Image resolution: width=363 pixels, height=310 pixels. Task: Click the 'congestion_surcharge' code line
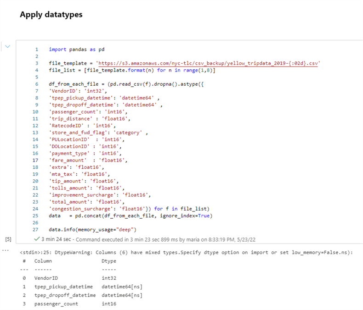tap(129, 209)
